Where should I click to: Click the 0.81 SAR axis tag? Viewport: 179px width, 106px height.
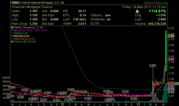point(171,83)
